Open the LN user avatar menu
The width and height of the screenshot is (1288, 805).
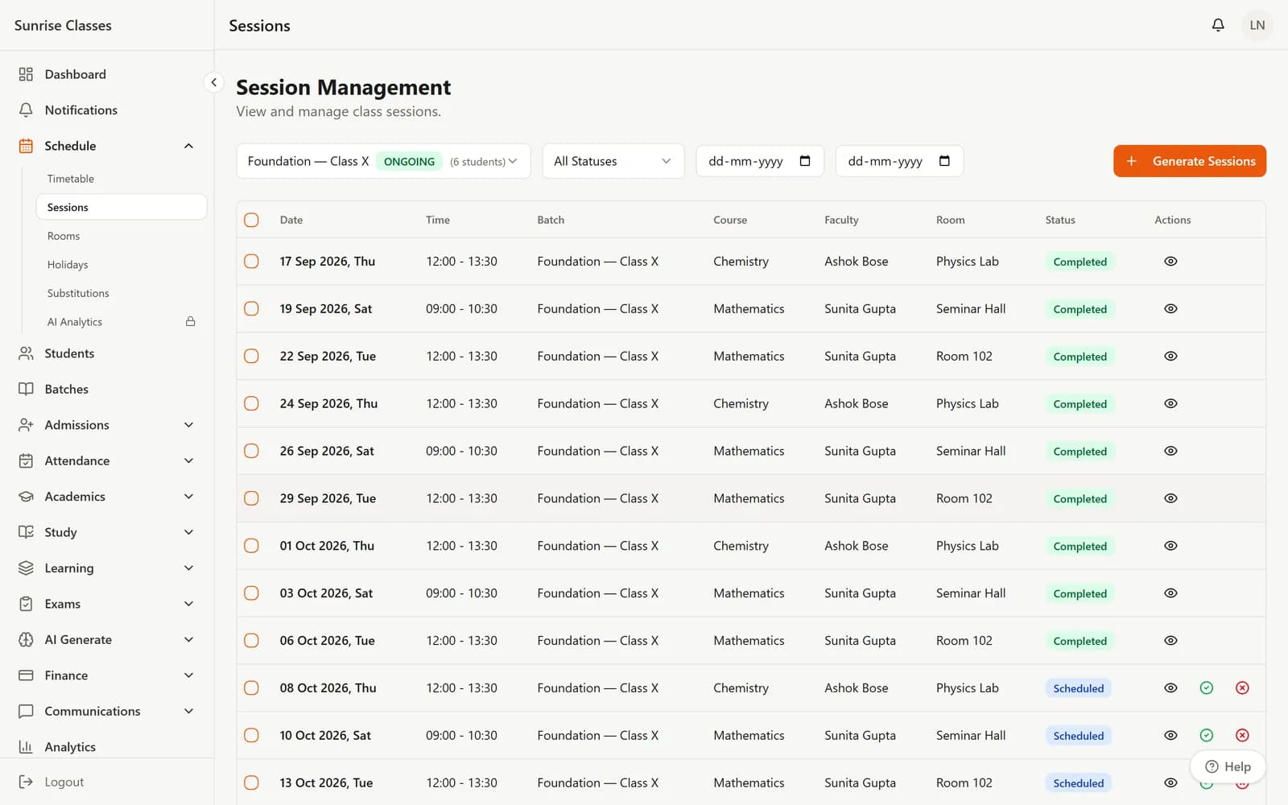(x=1257, y=25)
